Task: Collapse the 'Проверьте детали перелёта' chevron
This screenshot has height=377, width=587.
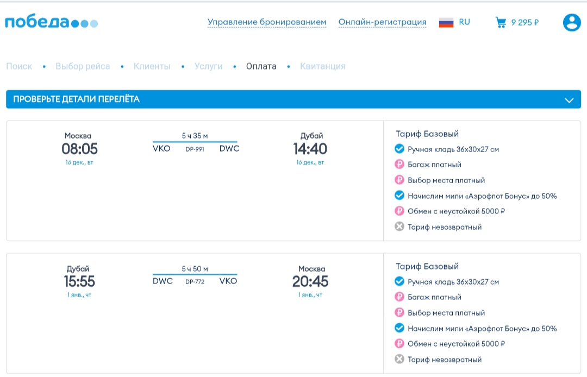Action: 569,100
